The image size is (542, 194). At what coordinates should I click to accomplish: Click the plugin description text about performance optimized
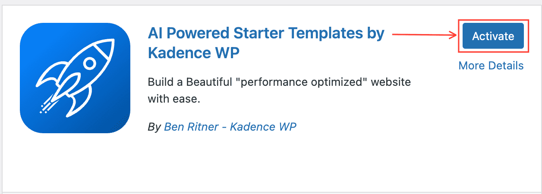pos(279,82)
